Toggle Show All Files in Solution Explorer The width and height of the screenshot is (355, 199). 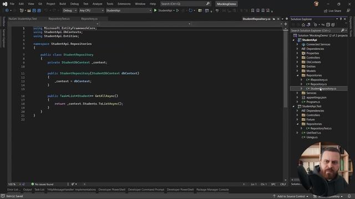(333, 24)
